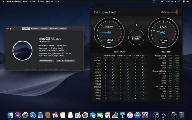Viewport: 192px width, 120px height.
Task: Click the Will It Work? heading
Action: [x=120, y=52]
